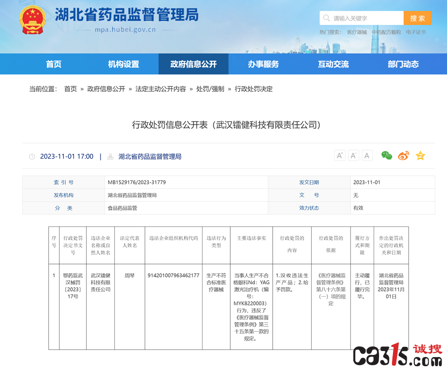Click 有效 status value

click(358, 208)
